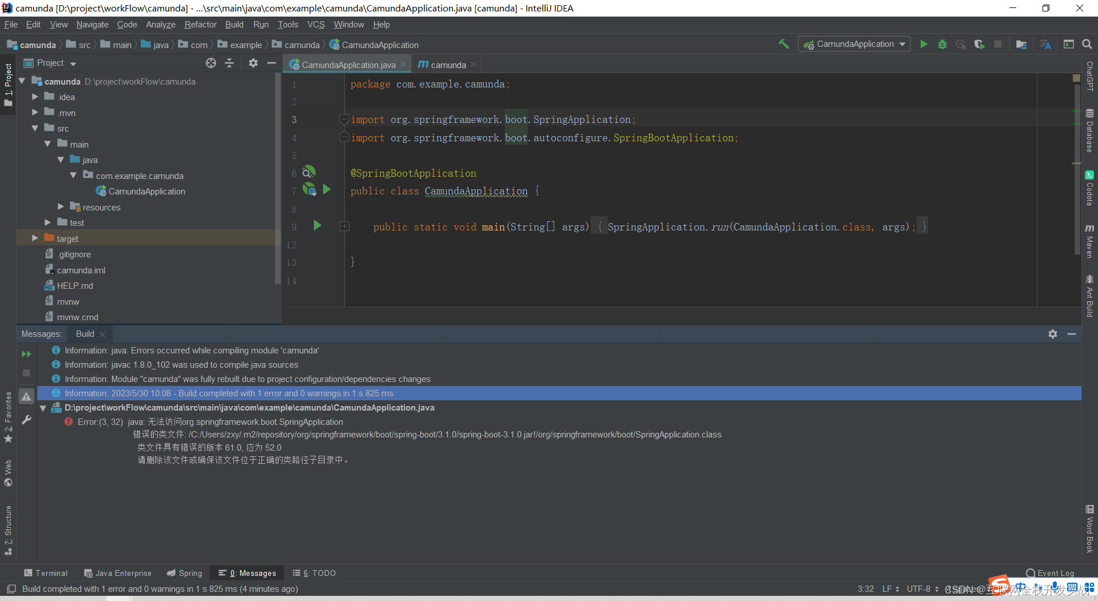
Task: Open the HELP.md file
Action: click(x=75, y=285)
